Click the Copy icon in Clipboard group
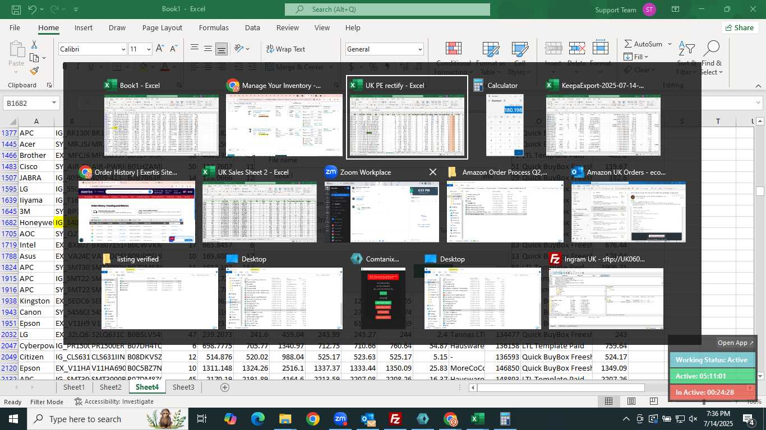This screenshot has width=766, height=430. coord(33,58)
